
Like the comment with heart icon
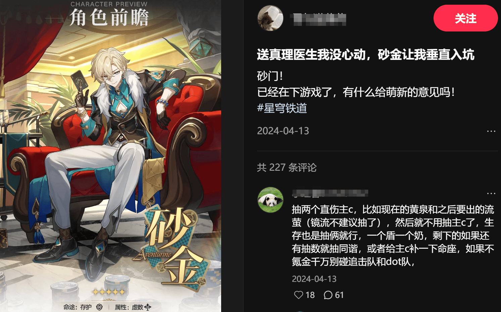coord(298,295)
